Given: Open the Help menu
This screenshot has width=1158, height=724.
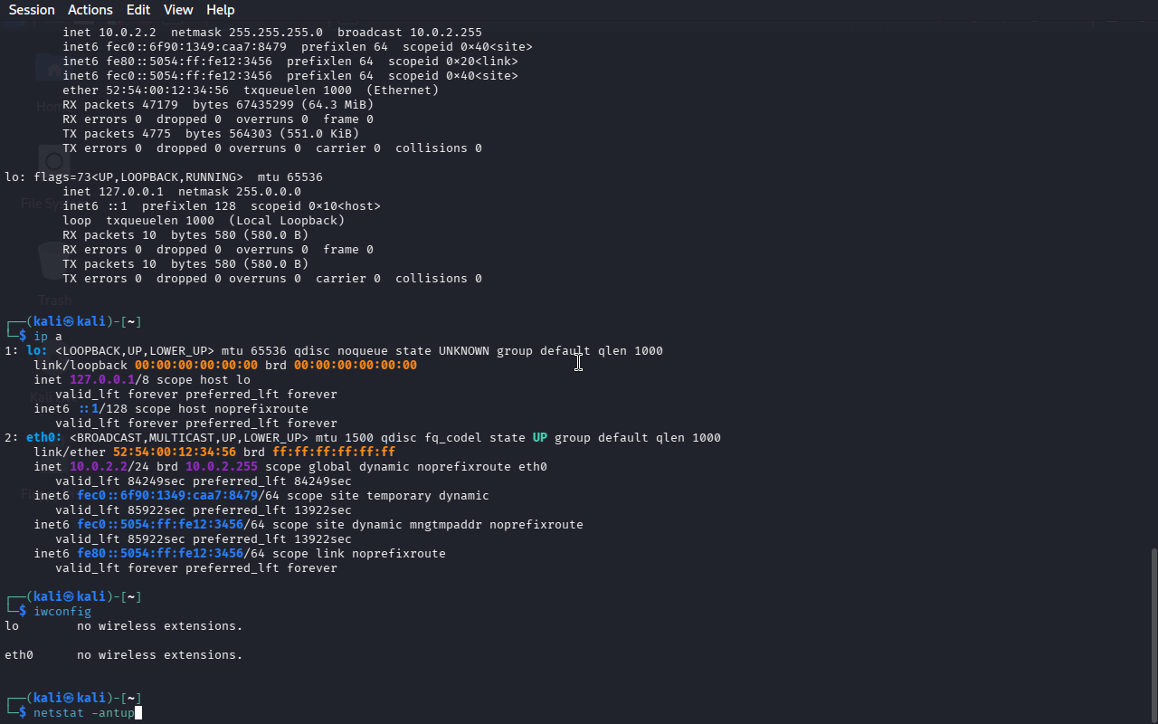Looking at the screenshot, I should tap(220, 10).
